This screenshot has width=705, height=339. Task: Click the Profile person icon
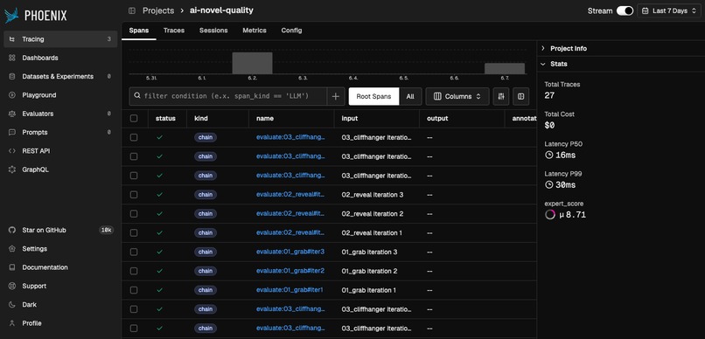click(12, 323)
